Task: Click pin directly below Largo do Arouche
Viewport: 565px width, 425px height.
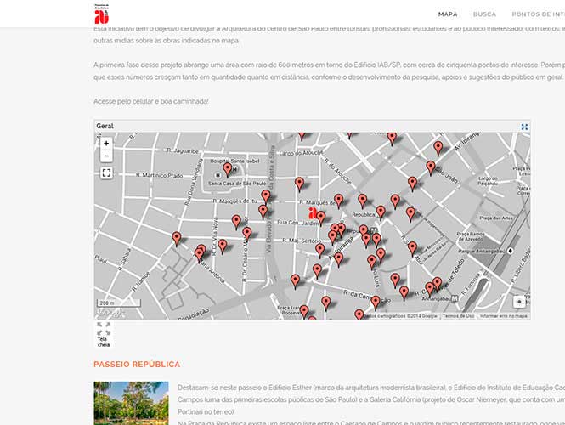Action: [x=299, y=184]
